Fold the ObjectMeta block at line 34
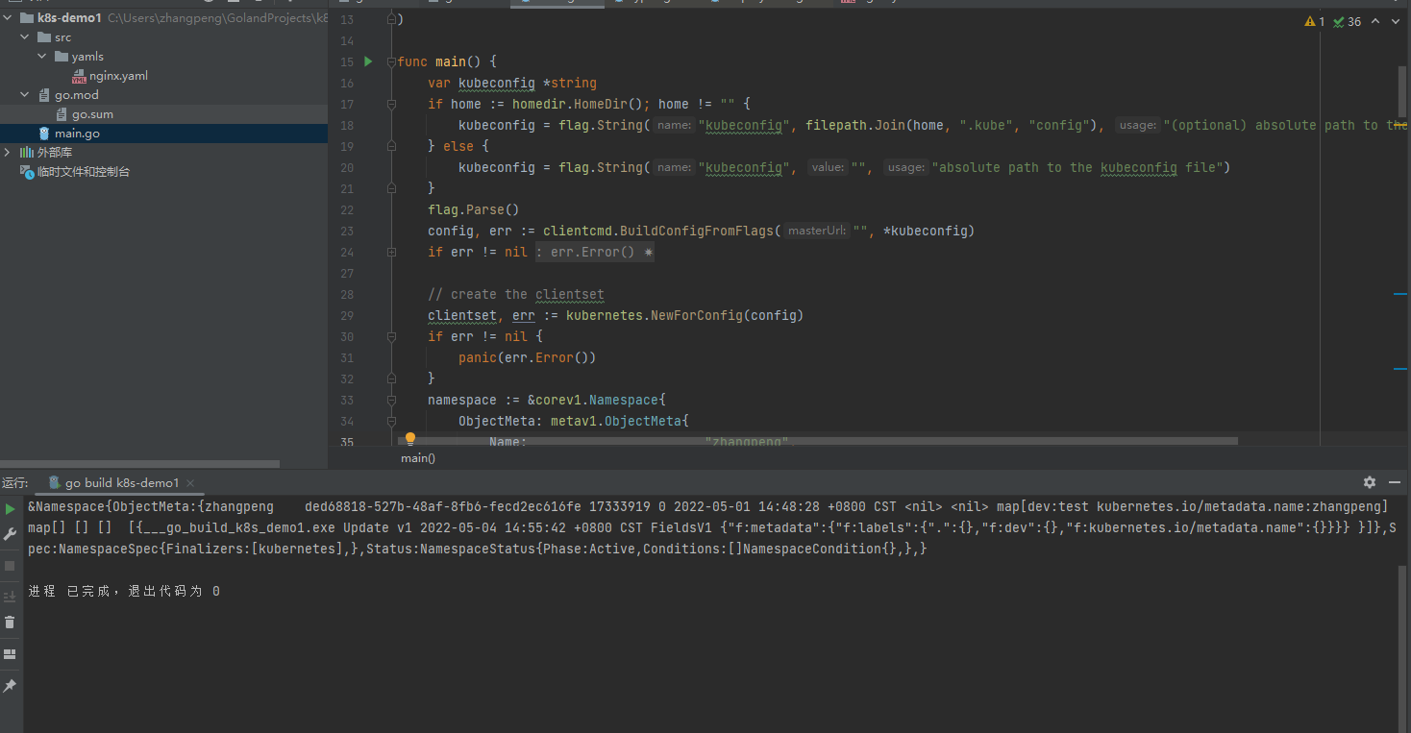This screenshot has width=1411, height=733. pos(391,421)
